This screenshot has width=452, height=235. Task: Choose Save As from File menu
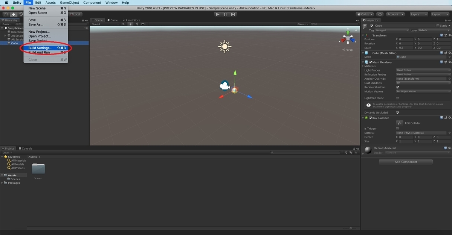pos(46,24)
